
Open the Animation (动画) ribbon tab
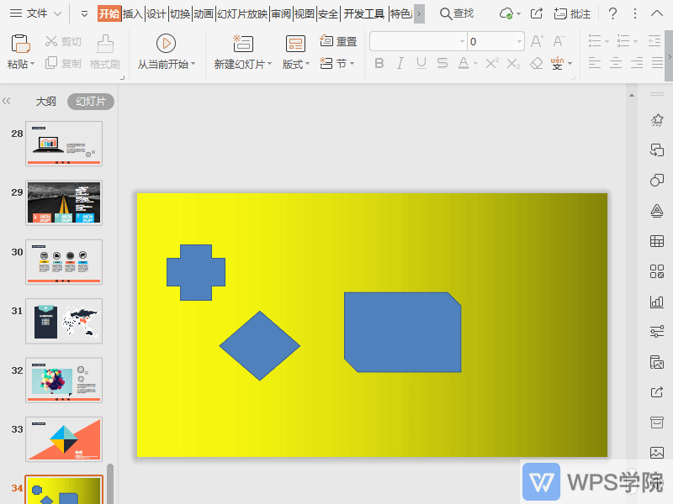click(x=203, y=13)
